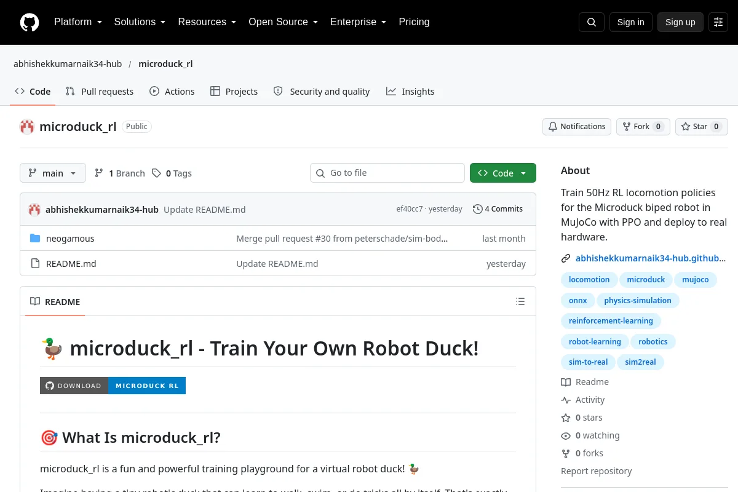Click the search magnifier icon
This screenshot has height=492, width=738.
(592, 22)
